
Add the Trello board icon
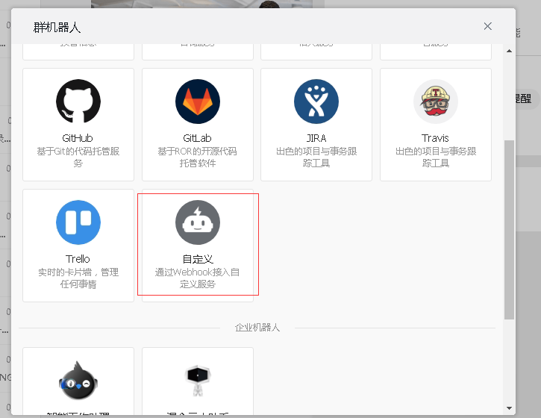[x=78, y=222]
